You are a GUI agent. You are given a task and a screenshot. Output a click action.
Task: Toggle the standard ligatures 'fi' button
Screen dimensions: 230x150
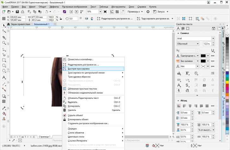[179, 91]
